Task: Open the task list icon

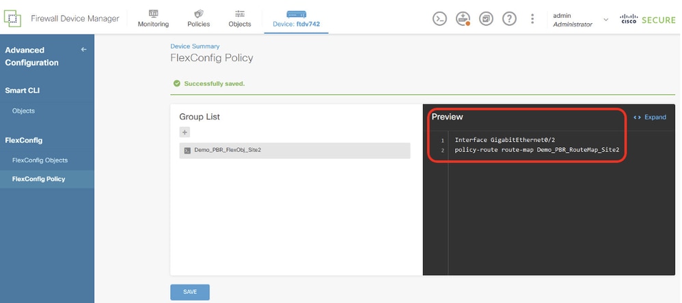Action: (486, 18)
